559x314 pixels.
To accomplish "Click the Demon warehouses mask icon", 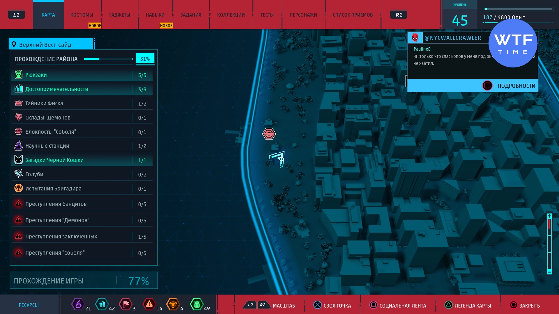I will (x=19, y=117).
